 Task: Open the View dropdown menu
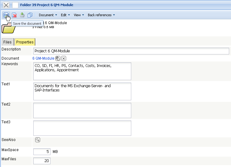point(79,15)
